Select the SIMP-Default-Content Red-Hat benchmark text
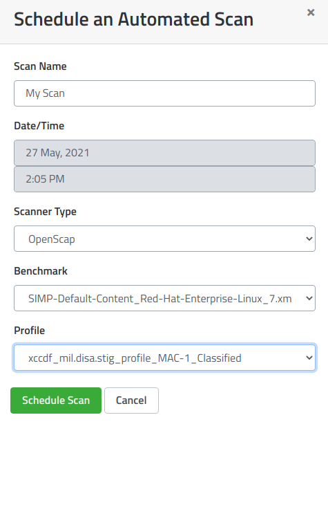Screen dimensions: 328x507 [160, 299]
